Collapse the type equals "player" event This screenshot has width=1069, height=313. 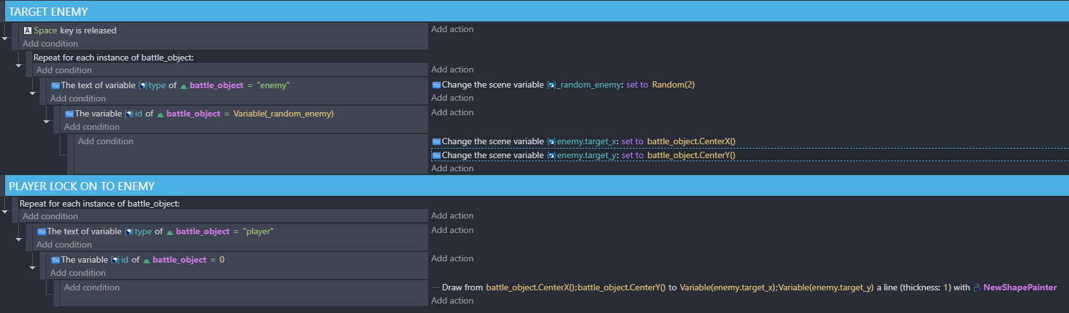click(19, 240)
